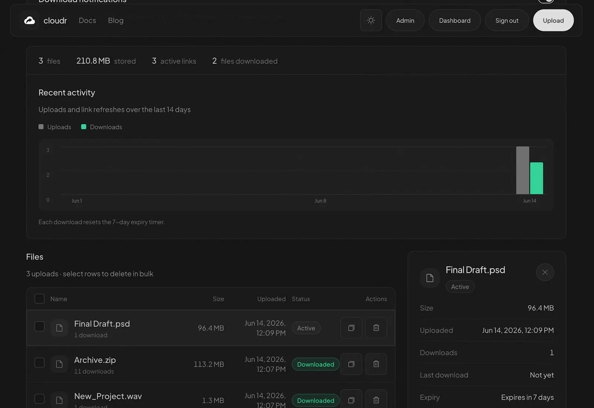Click the Jun 8 axis label

320,201
